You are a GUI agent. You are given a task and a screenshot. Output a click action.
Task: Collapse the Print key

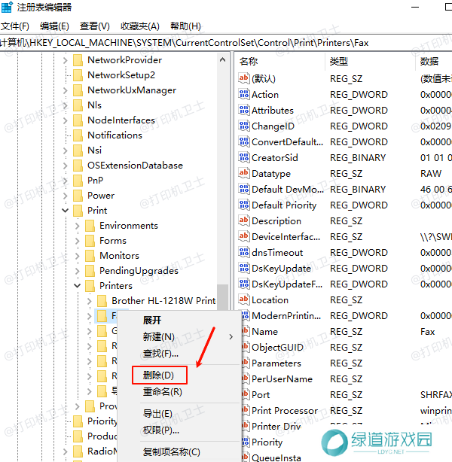(66, 211)
